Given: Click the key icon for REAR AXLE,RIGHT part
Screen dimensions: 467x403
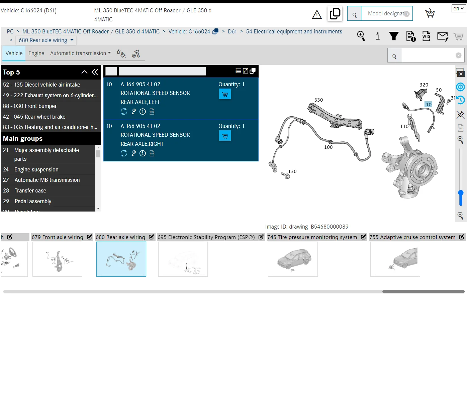Looking at the screenshot, I should (x=133, y=153).
